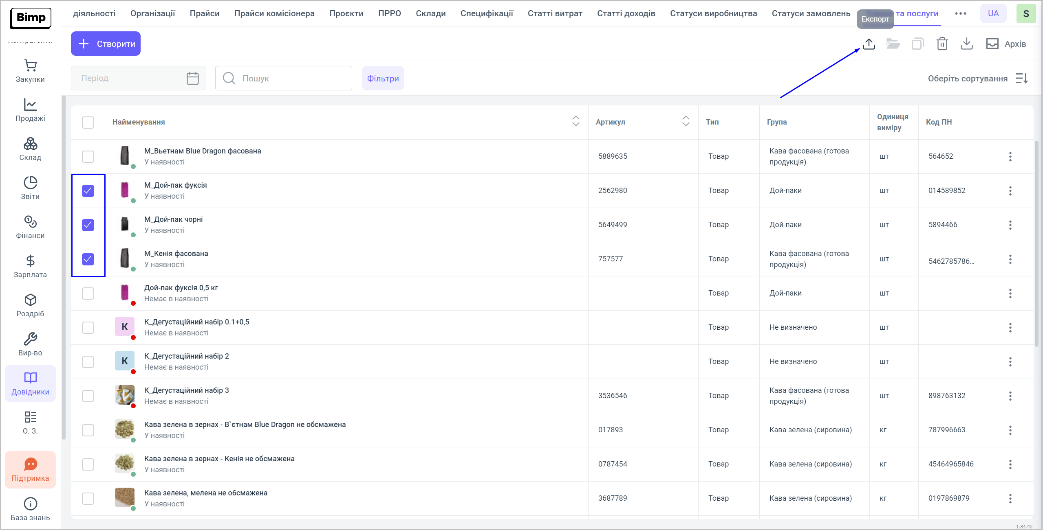The image size is (1043, 530).
Task: Switch to the Склади tab
Action: [x=430, y=13]
